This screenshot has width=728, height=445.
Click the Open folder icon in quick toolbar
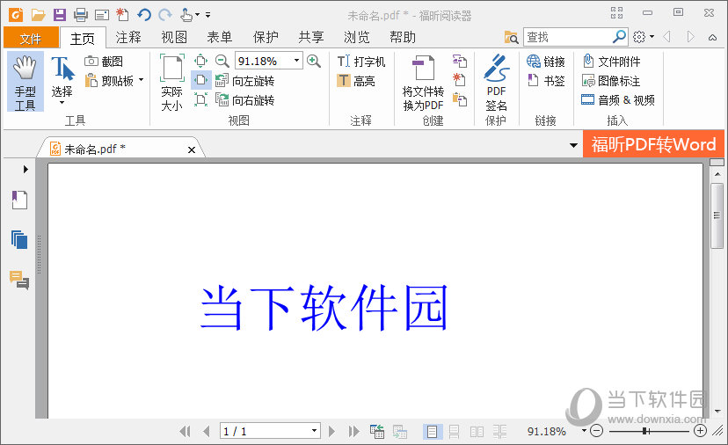[x=38, y=15]
